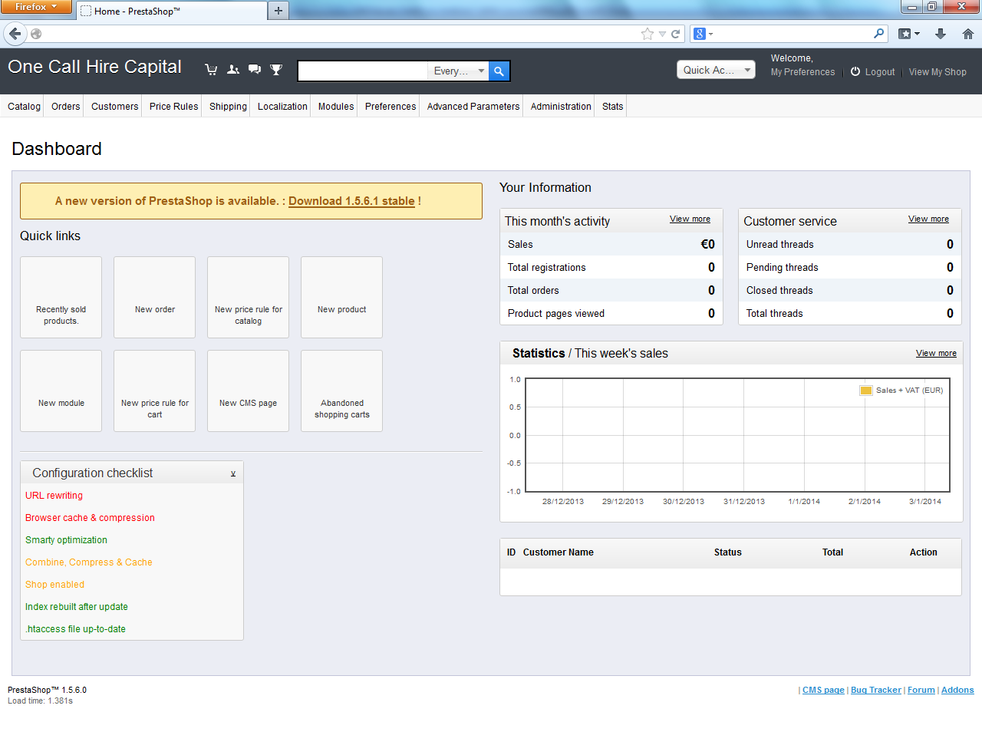Open the Firefox menu button

36,7
